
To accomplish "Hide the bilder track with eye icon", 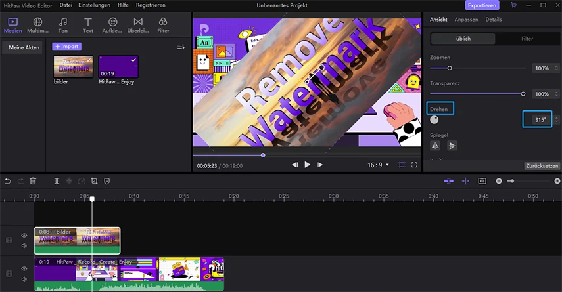I will coord(24,235).
